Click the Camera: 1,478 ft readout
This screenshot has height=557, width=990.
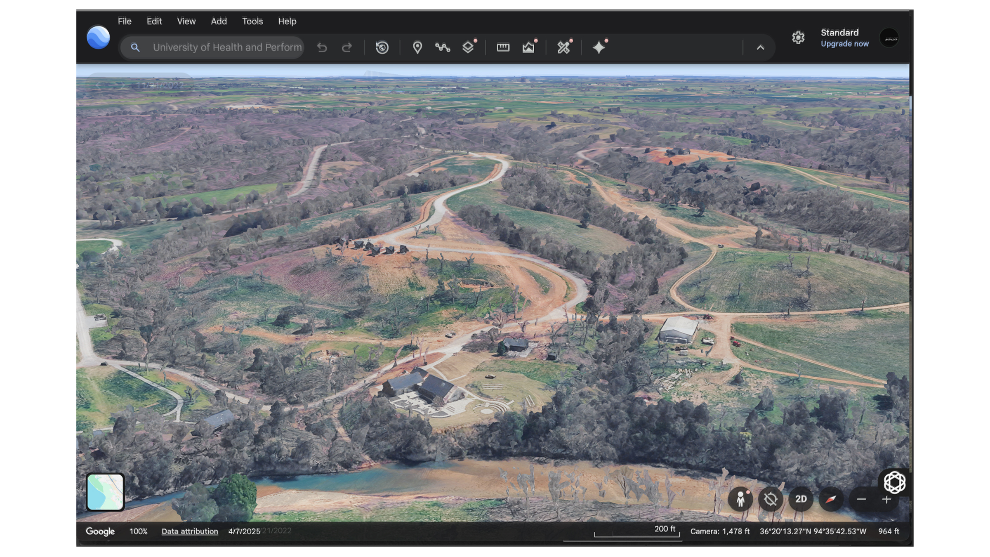tap(720, 531)
